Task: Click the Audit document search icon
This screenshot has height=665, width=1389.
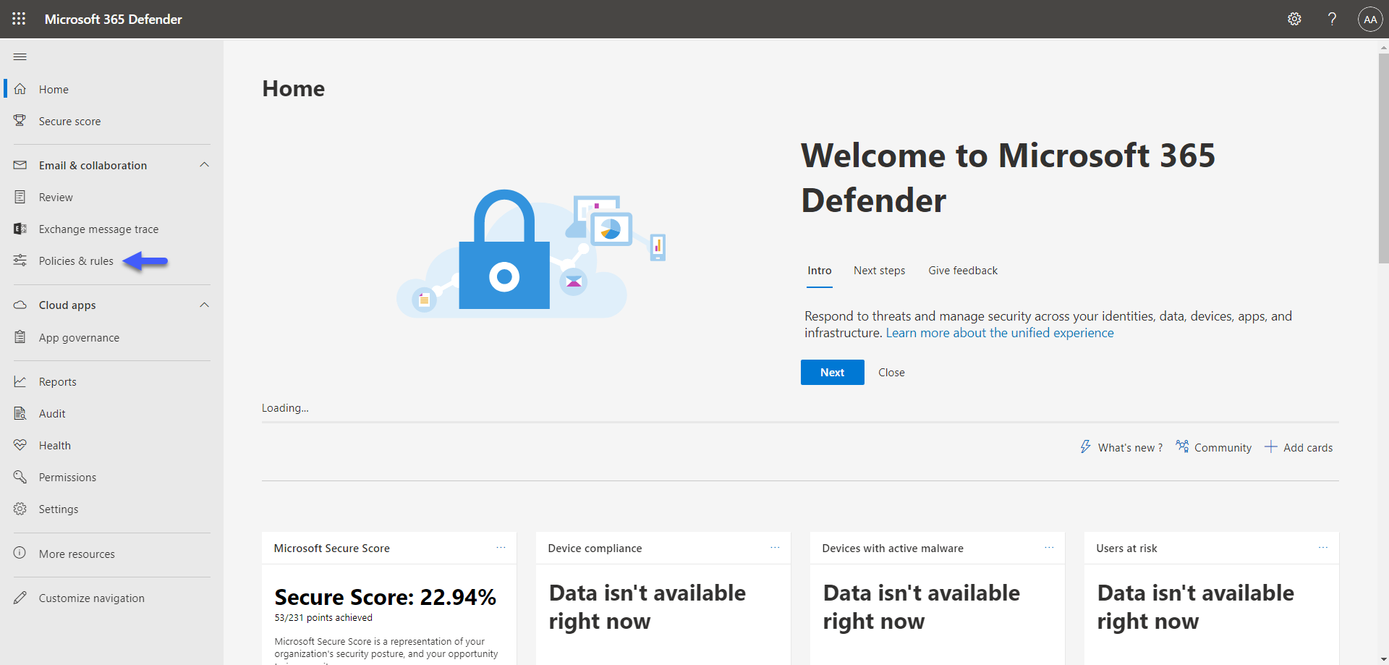Action: (x=20, y=413)
